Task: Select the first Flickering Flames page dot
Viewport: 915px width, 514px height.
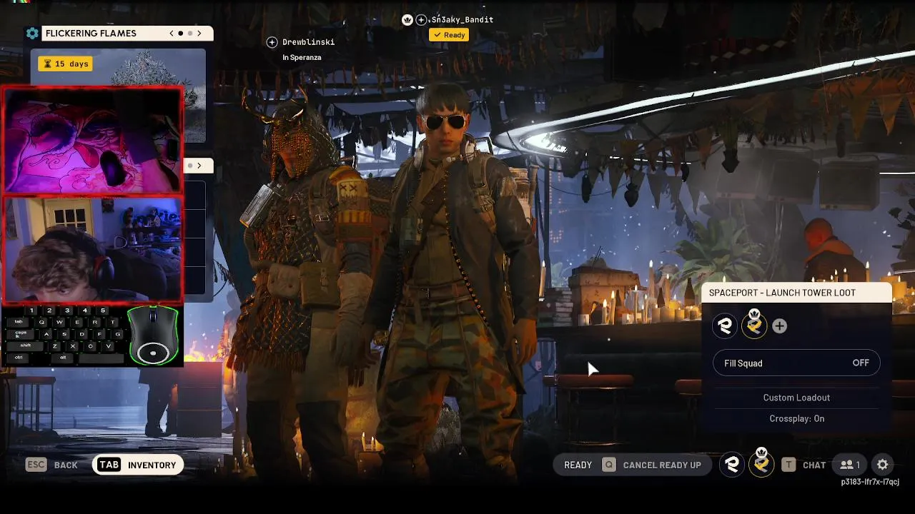Action: pyautogui.click(x=181, y=34)
